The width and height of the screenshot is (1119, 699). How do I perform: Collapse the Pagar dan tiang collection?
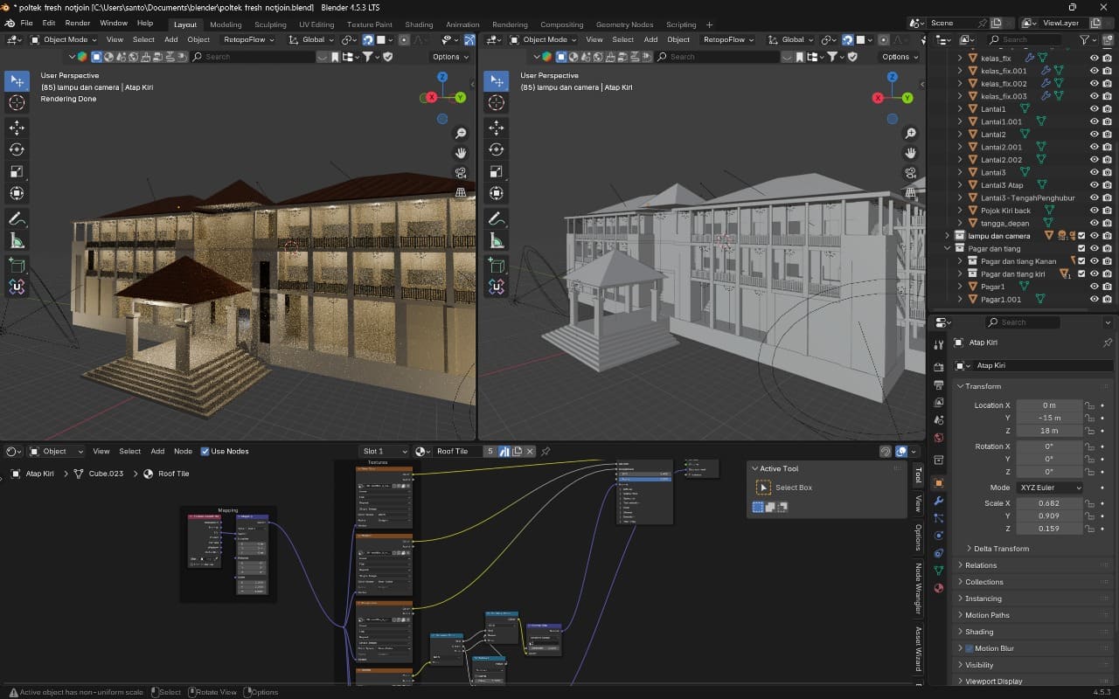pos(948,248)
